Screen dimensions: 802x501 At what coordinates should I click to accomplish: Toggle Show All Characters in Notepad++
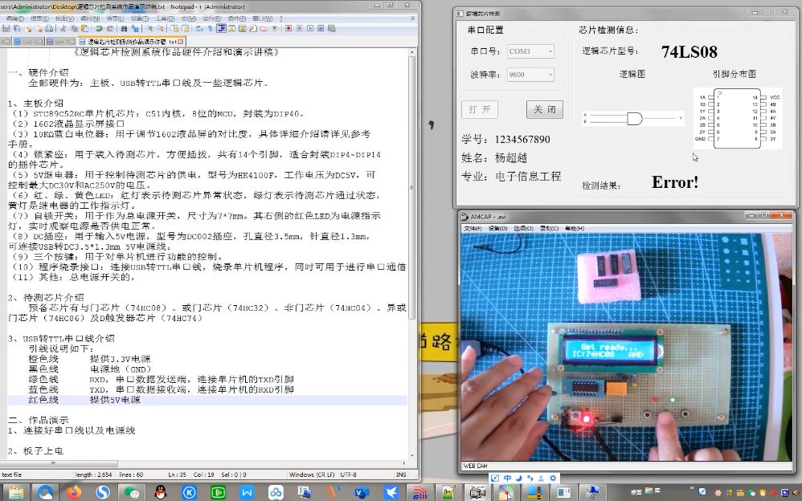pos(210,28)
